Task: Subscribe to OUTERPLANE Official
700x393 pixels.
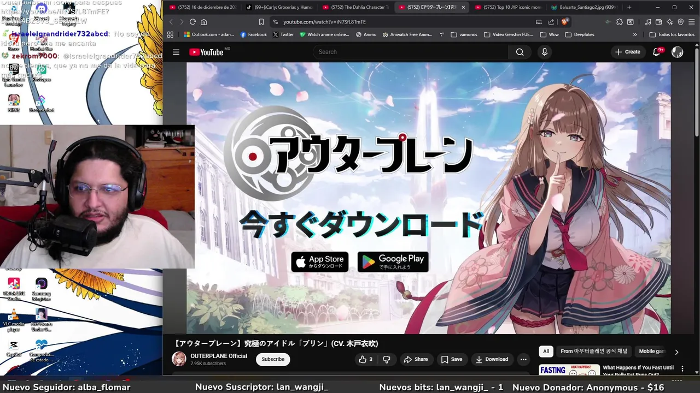Action: 273,359
